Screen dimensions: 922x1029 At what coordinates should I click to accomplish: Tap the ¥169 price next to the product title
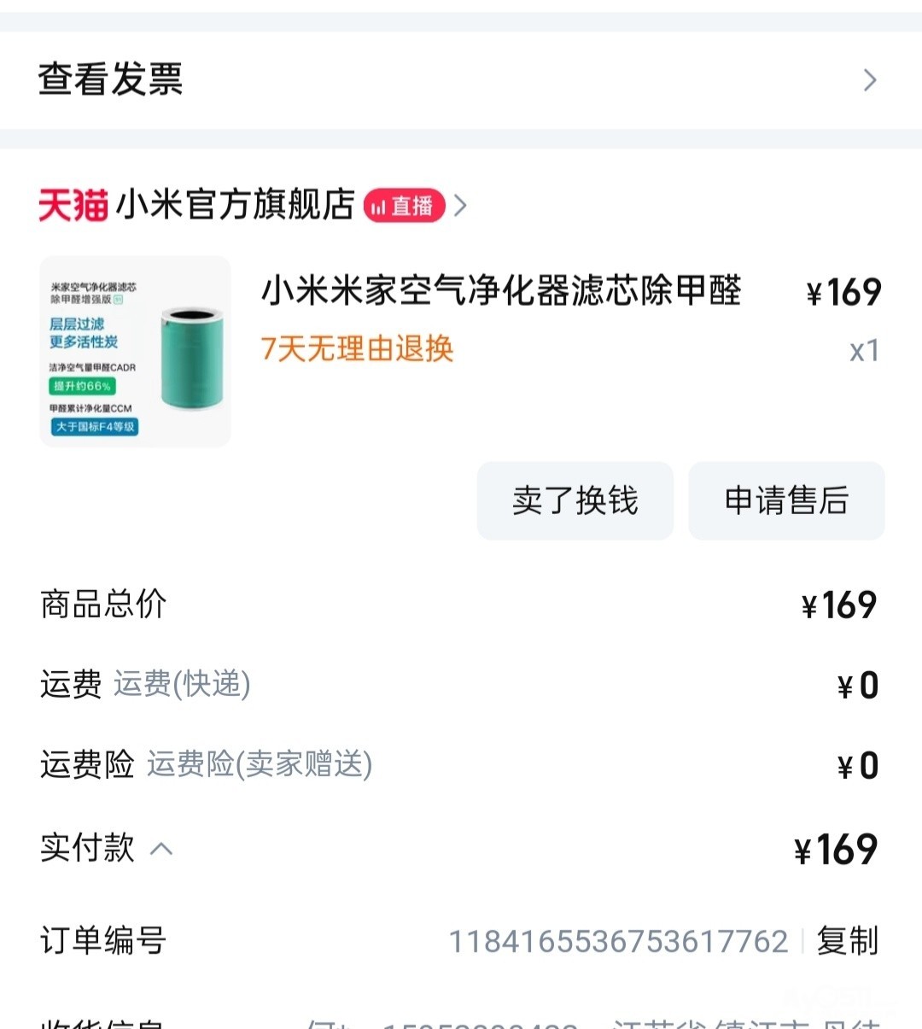(843, 293)
